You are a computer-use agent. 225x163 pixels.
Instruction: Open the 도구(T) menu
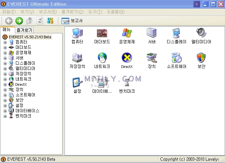click(x=95, y=12)
